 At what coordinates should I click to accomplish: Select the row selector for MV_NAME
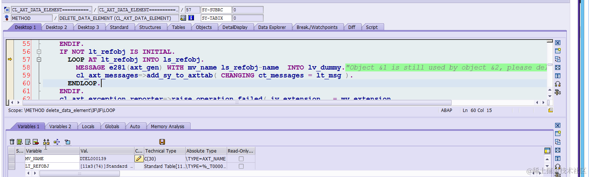(12, 159)
